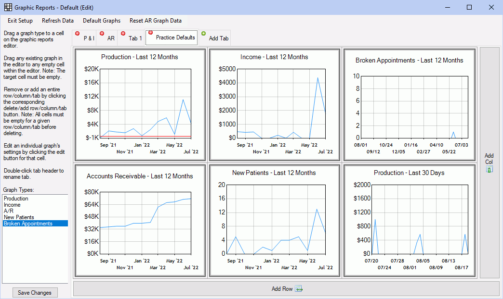
Task: Select Production in Graph Types list
Action: [16, 199]
